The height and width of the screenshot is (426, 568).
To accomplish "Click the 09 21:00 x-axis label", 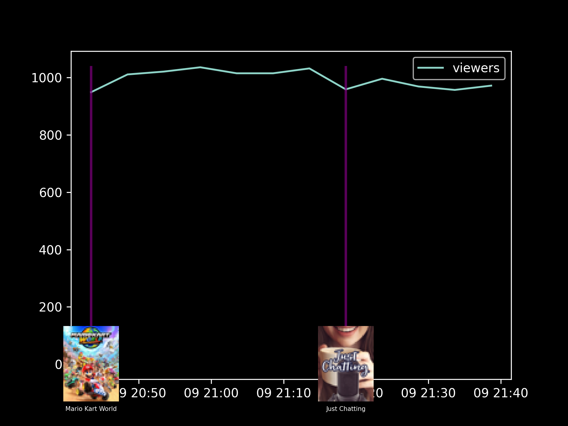I will pos(211,393).
